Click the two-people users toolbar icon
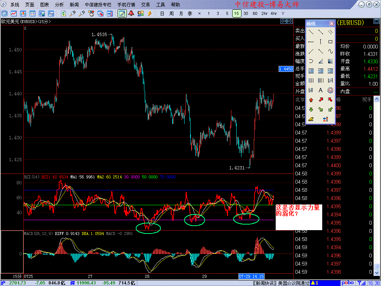Image resolution: width=381 pixels, height=286 pixels. pos(140,13)
